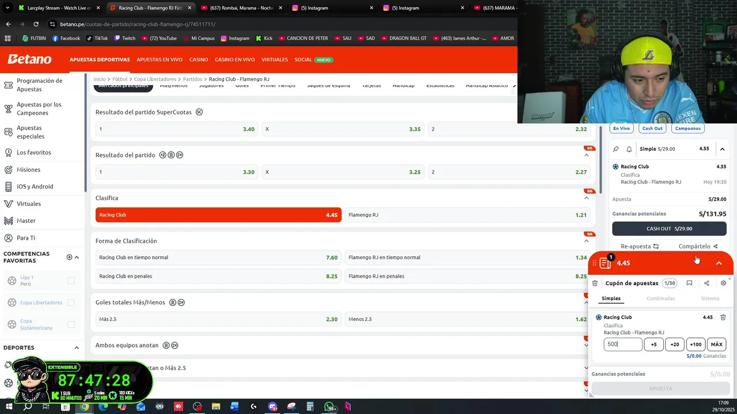
Task: Collapse the Forma de Clasificación market
Action: pos(586,241)
